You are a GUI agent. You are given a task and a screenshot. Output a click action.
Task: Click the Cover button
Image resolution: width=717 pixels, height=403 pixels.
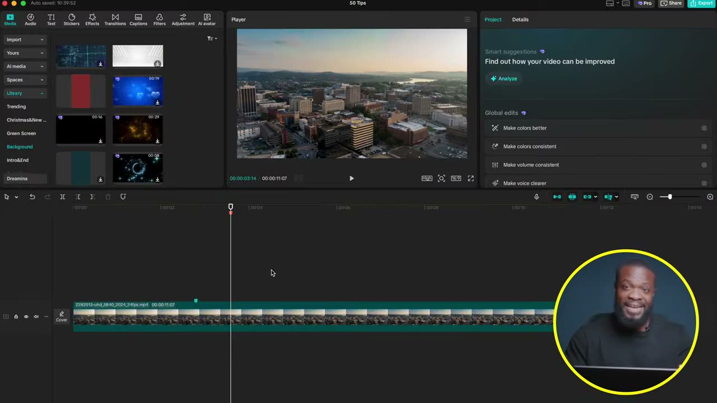tap(62, 317)
